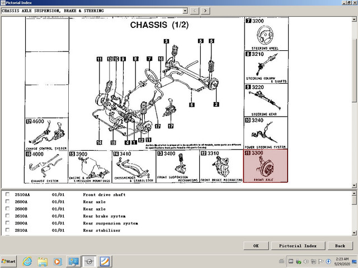Click the Back button
This screenshot has width=358, height=268.
[x=340, y=246]
